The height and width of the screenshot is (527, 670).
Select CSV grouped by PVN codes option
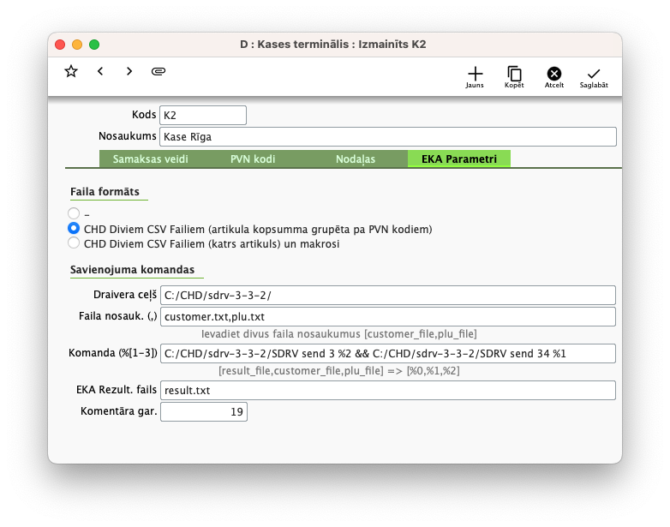(75, 229)
